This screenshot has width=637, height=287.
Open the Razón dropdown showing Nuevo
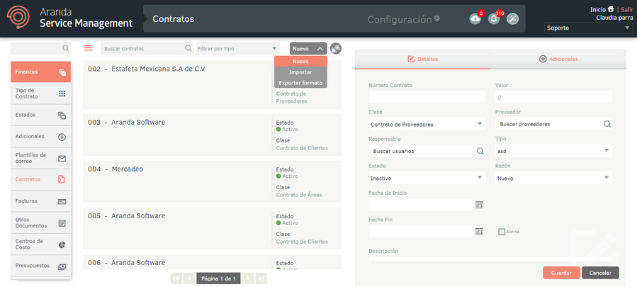click(x=553, y=178)
